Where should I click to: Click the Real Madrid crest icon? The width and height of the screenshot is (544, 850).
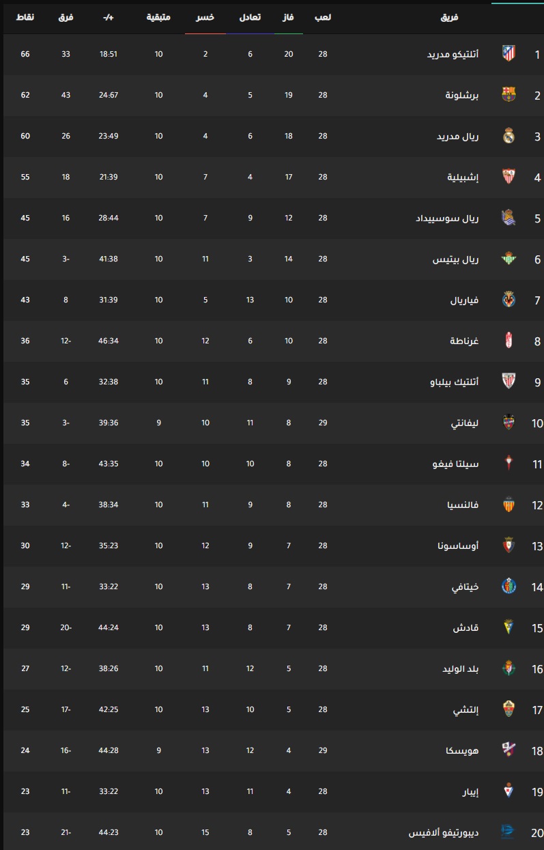pos(508,135)
